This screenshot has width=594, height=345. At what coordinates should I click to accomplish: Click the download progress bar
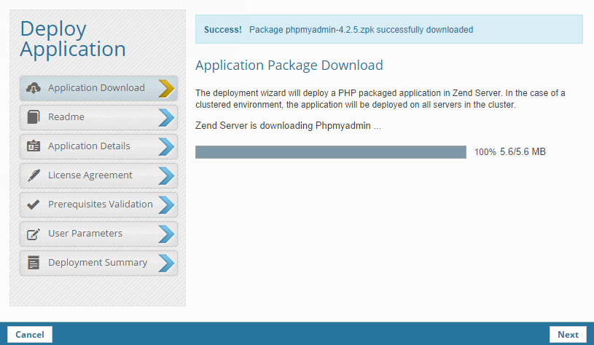pos(330,152)
